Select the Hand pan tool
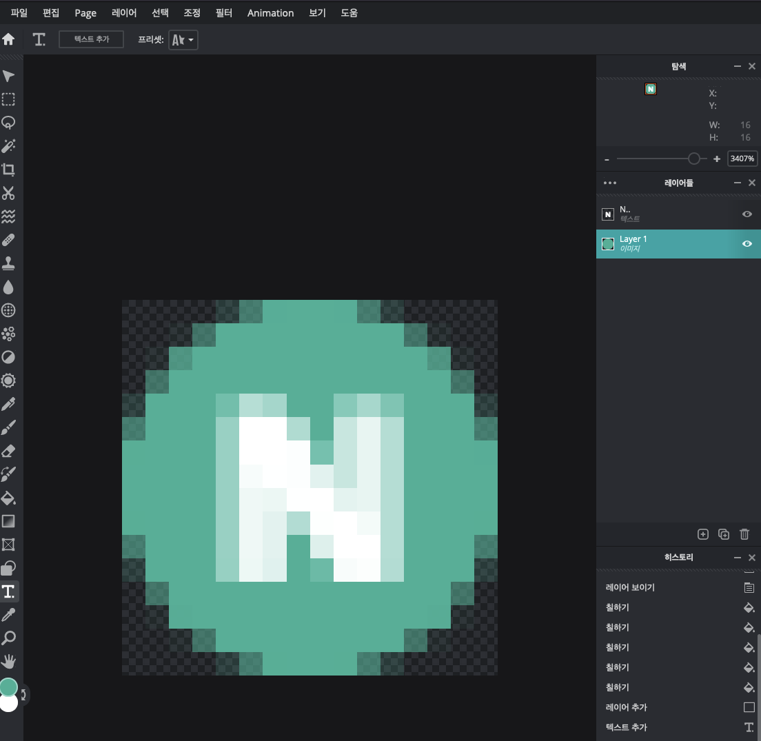 coord(8,662)
